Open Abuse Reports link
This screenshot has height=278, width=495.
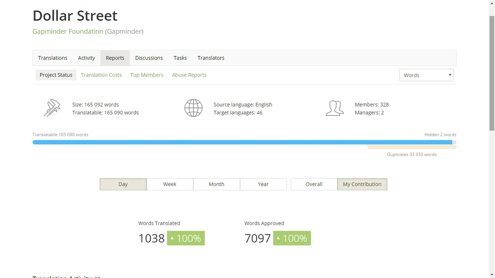[x=189, y=75]
